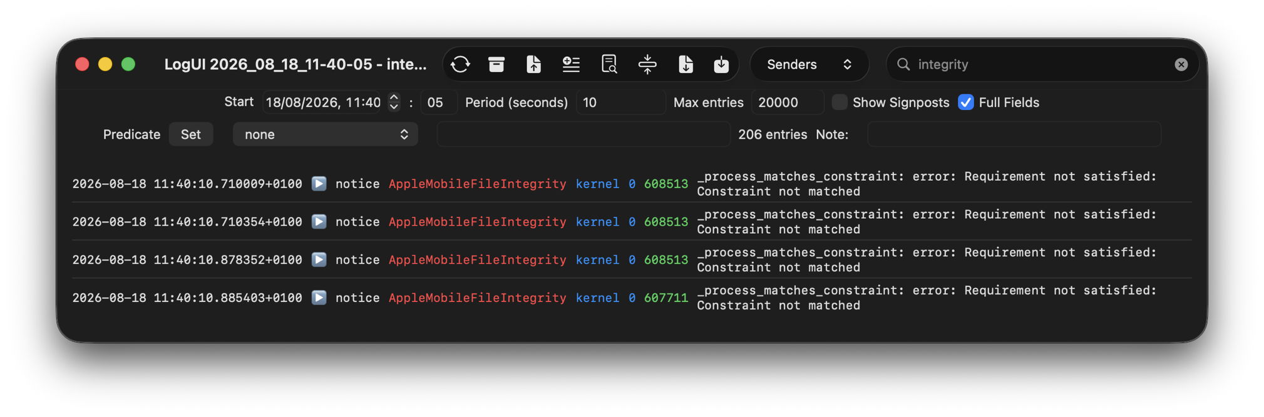The width and height of the screenshot is (1264, 417).
Task: Click the empty predicate text field
Action: point(583,134)
